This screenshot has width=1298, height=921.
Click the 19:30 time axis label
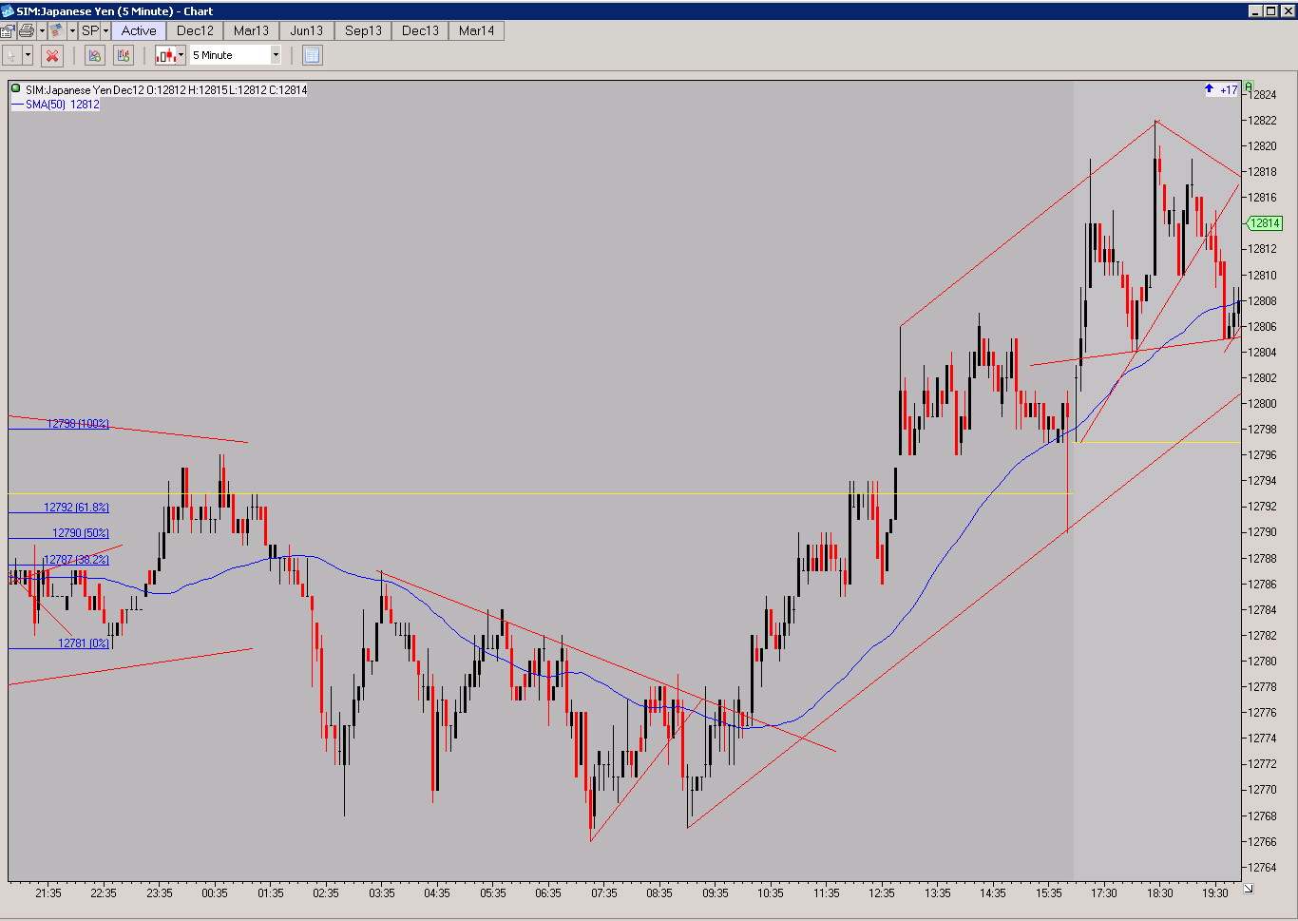click(x=1215, y=893)
